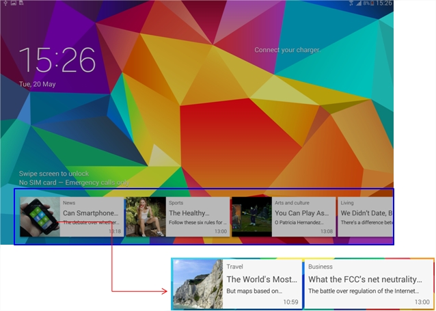Image resolution: width=436 pixels, height=311 pixels.
Task: Tap the Business category label
Action: (x=321, y=267)
